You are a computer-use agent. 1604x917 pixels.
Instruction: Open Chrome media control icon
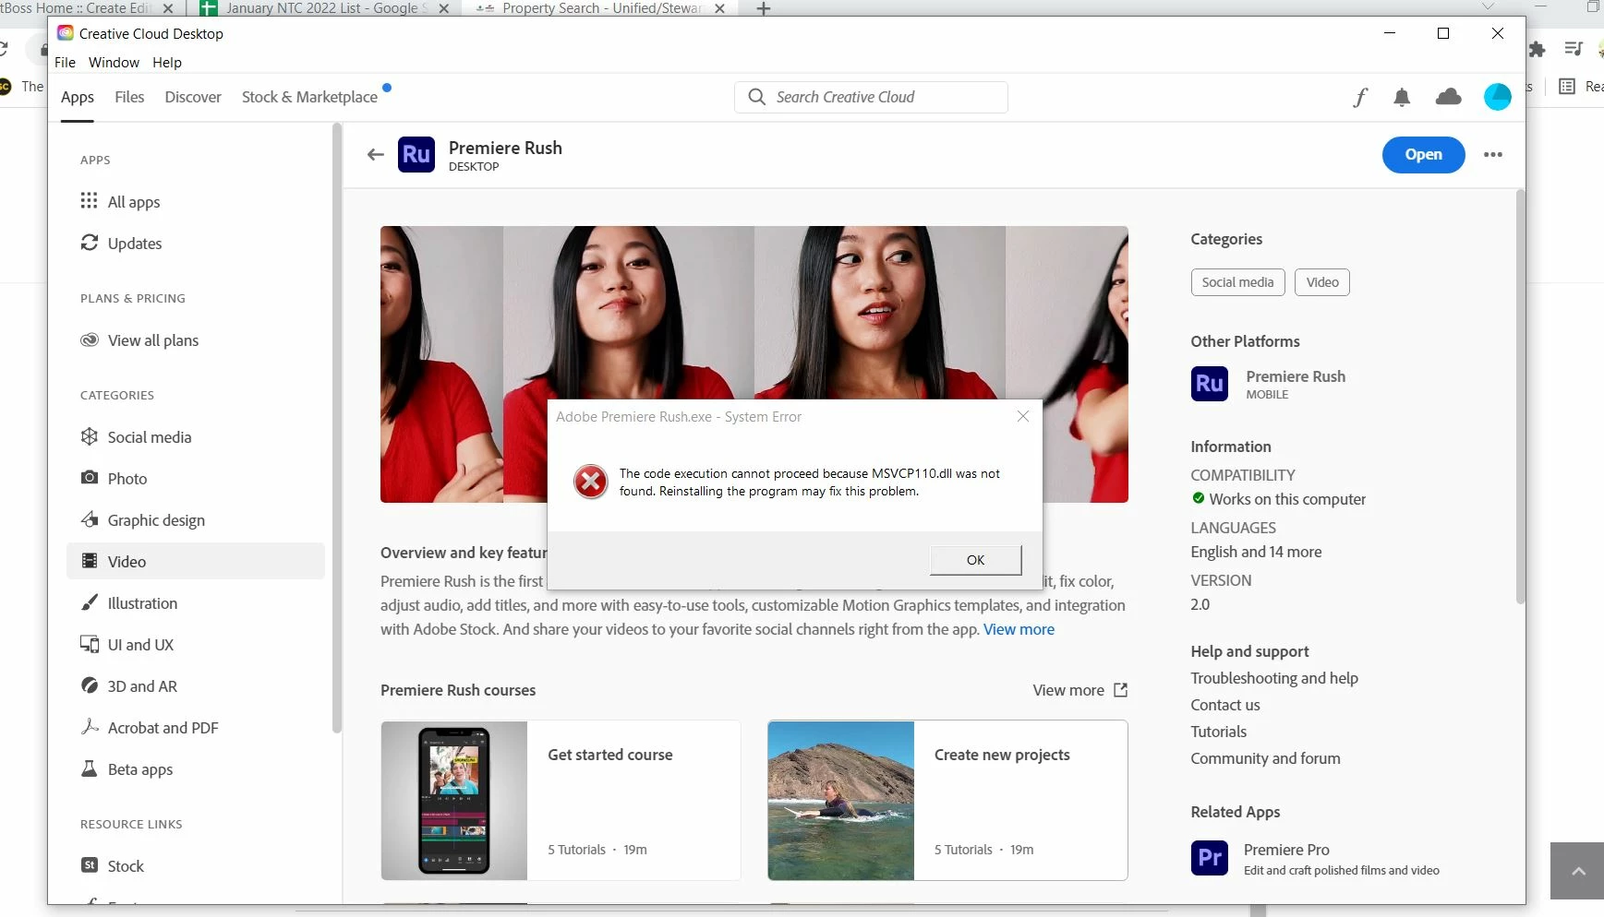tap(1574, 48)
